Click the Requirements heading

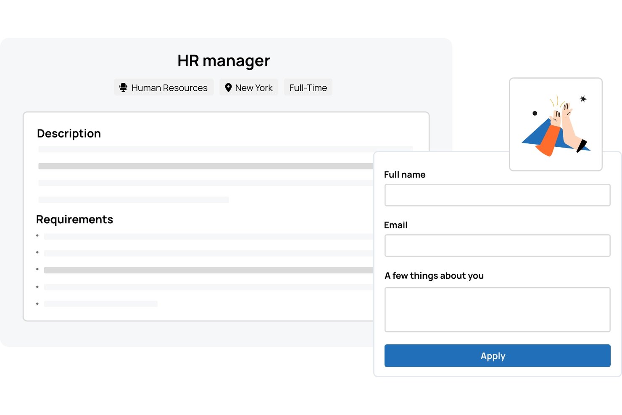pyautogui.click(x=74, y=219)
